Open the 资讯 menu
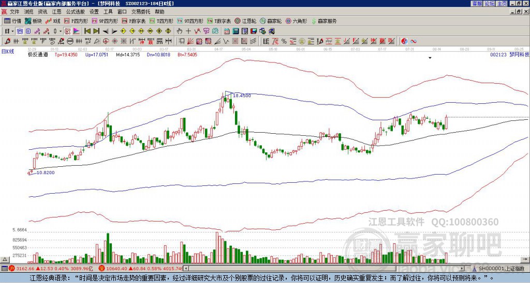Image resolution: width=530 pixels, height=283 pixels. (42, 12)
